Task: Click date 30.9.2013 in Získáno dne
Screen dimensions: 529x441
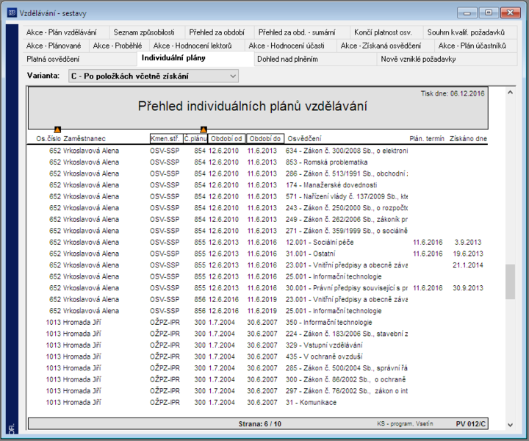Action: pos(468,288)
